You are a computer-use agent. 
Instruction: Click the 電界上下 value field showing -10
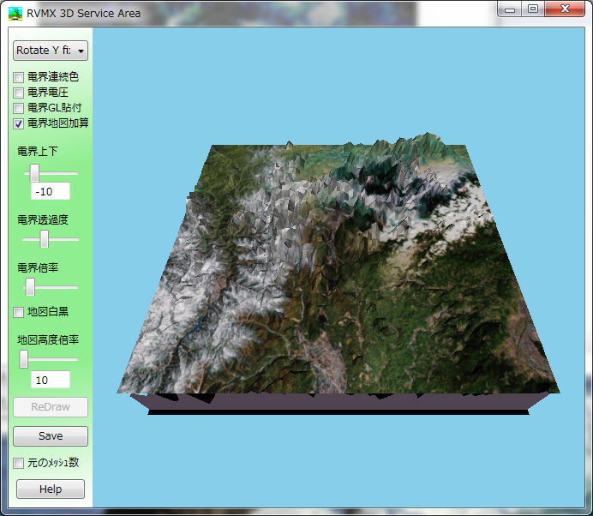tap(50, 191)
